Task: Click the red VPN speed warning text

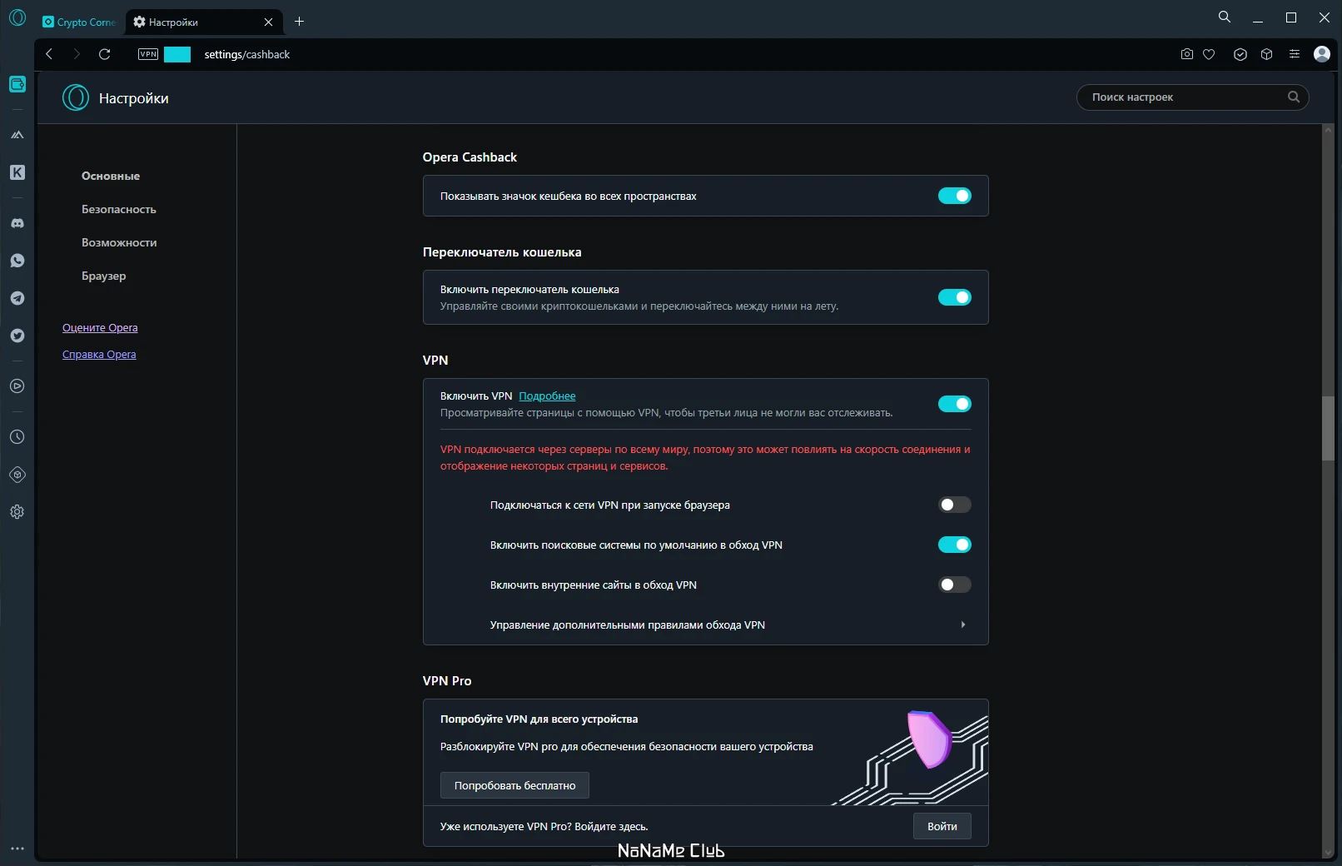Action: pos(705,457)
